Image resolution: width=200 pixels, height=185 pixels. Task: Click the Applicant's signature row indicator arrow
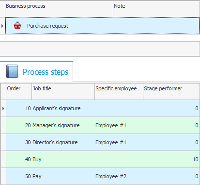pyautogui.click(x=3, y=108)
